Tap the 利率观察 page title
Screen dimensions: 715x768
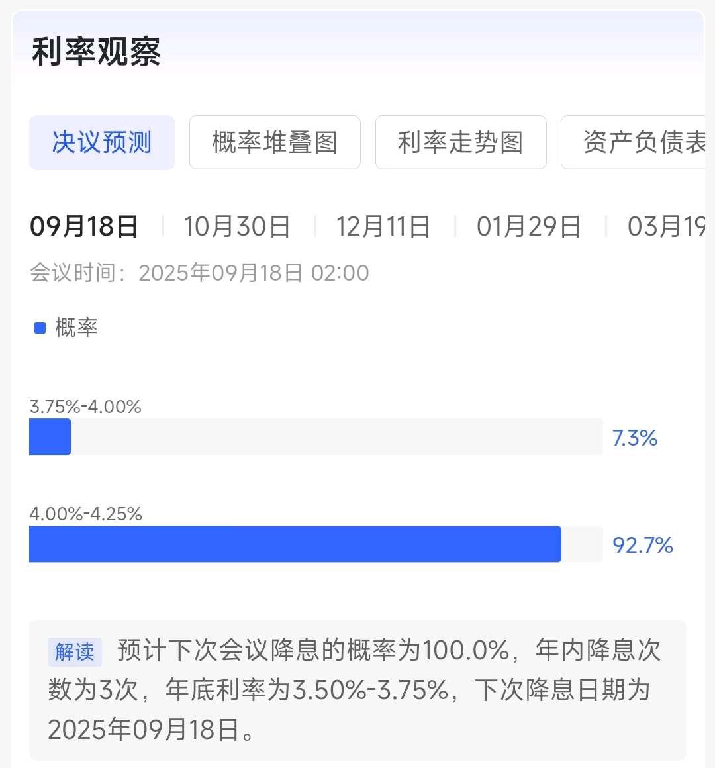click(x=97, y=52)
